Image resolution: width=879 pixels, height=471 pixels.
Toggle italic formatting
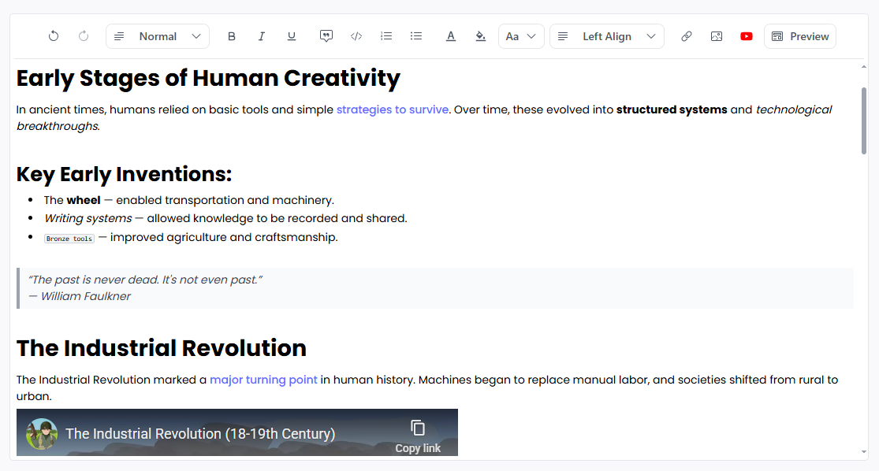261,35
